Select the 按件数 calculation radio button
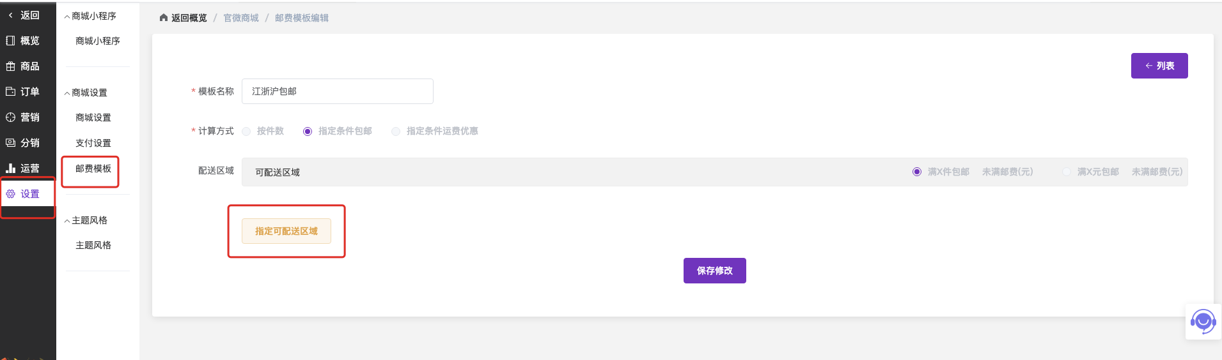1222x360 pixels. point(246,131)
